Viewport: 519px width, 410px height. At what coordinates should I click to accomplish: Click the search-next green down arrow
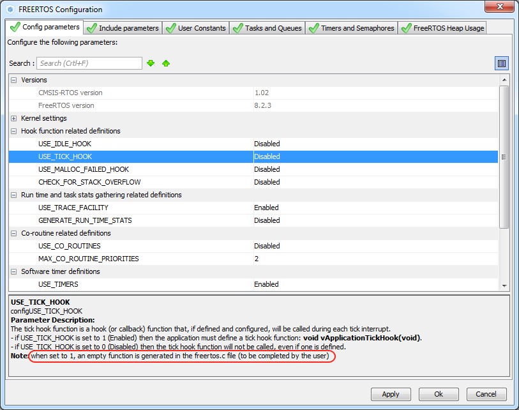pos(151,63)
